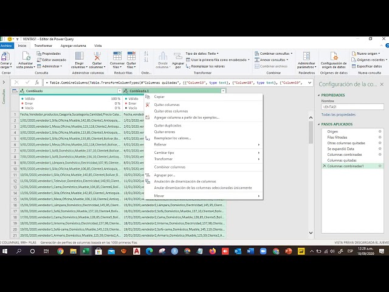Click Quitar filas icon
The width and height of the screenshot is (389, 292).
pyautogui.click(x=131, y=56)
